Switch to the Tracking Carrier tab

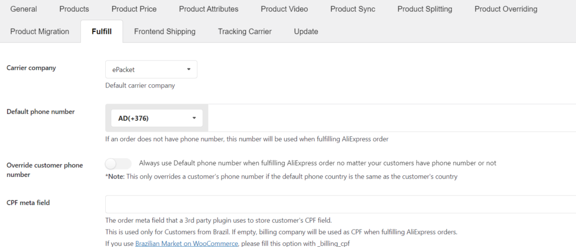[x=245, y=31]
